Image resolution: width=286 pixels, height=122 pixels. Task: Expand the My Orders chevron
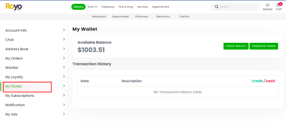(x=64, y=58)
